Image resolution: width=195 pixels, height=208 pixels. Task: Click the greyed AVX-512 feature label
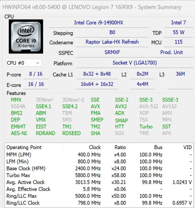click(x=149, y=107)
